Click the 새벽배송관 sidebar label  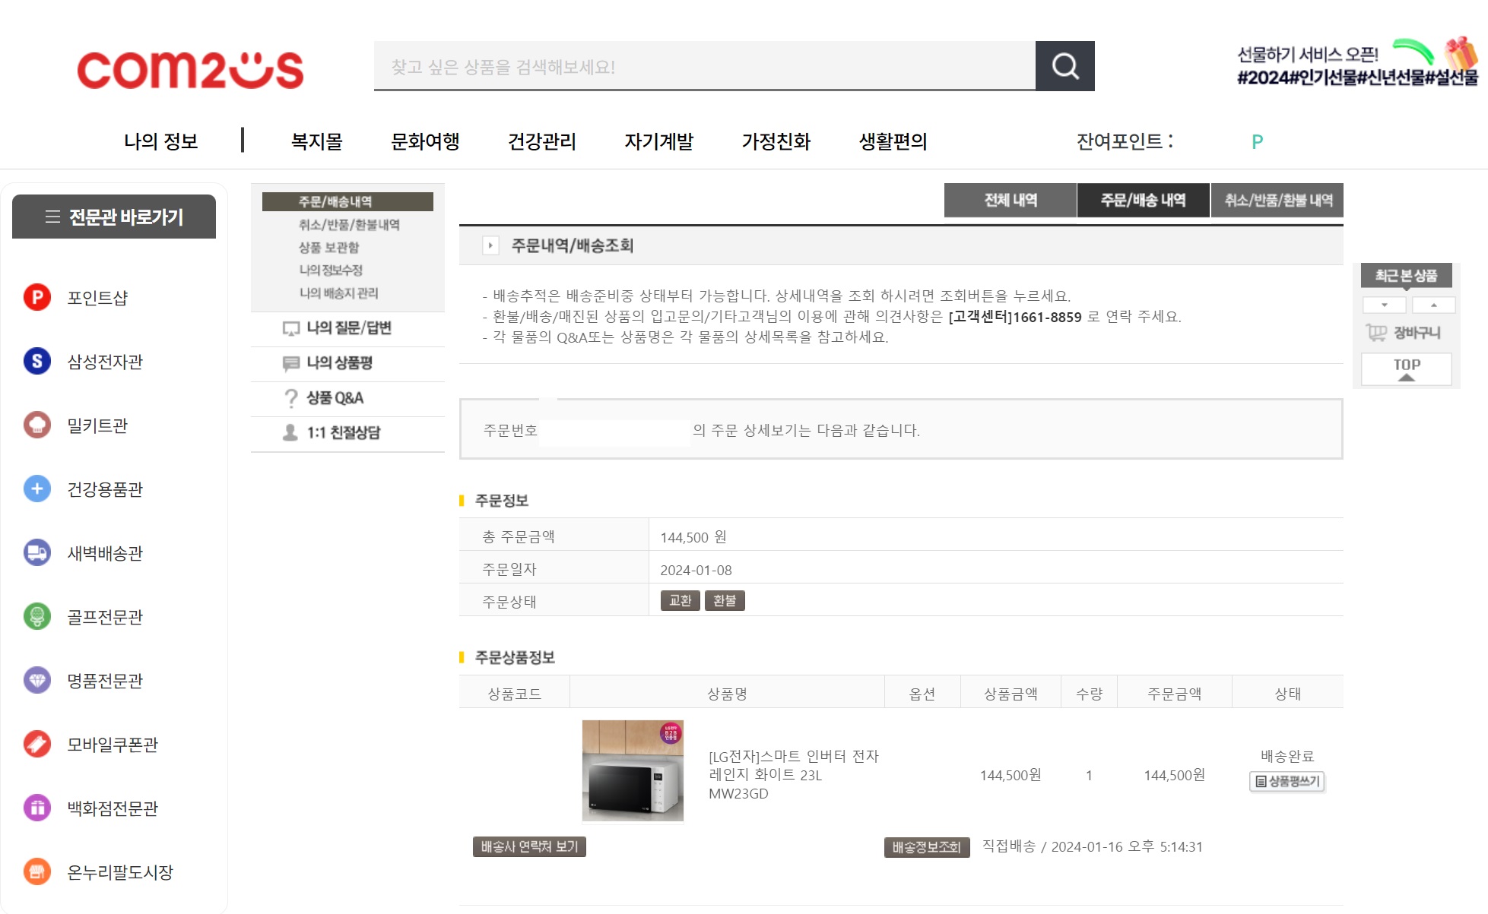[x=105, y=553]
